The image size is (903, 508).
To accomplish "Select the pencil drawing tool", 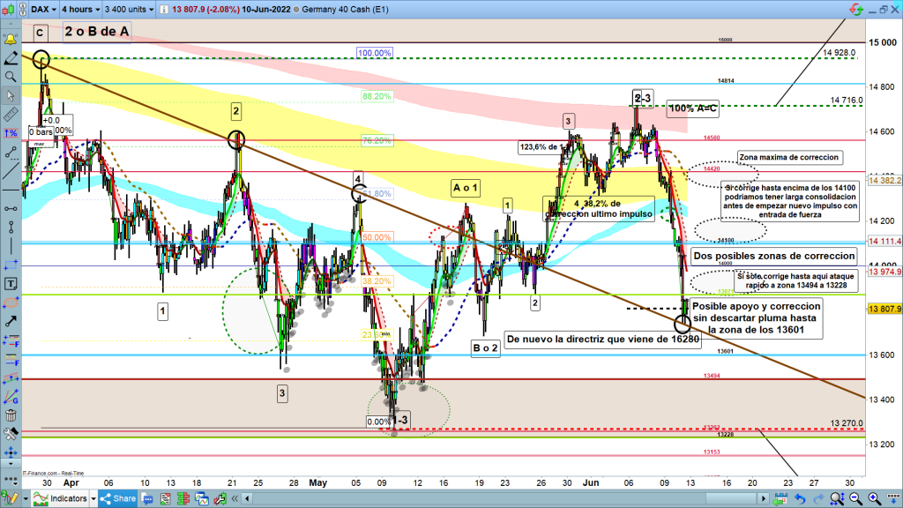I will (x=11, y=58).
